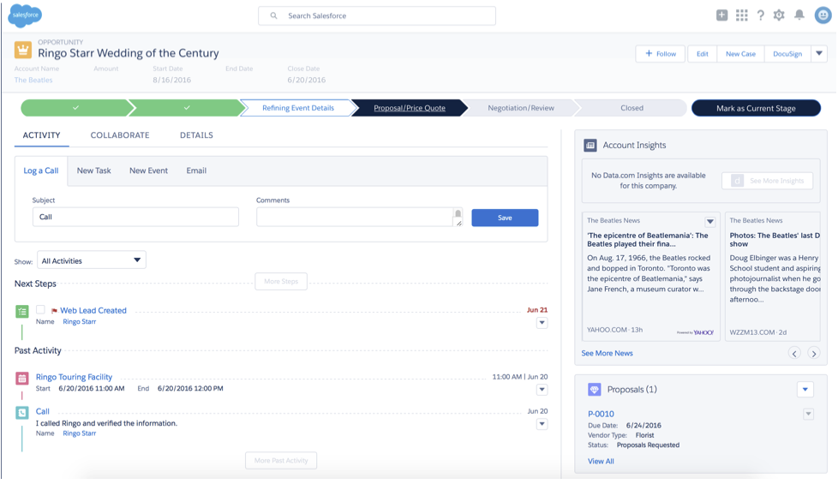The image size is (838, 484).
Task: Select the Negotiation/Review stage
Action: 521,108
